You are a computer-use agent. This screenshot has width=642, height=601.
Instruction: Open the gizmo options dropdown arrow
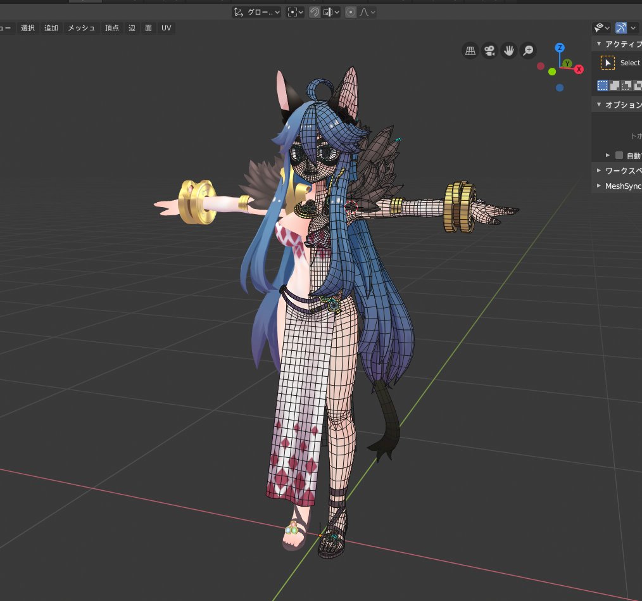click(x=633, y=28)
